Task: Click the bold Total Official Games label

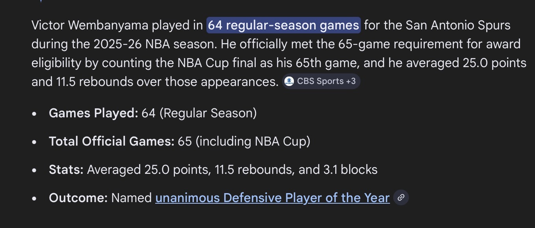Action: (111, 142)
